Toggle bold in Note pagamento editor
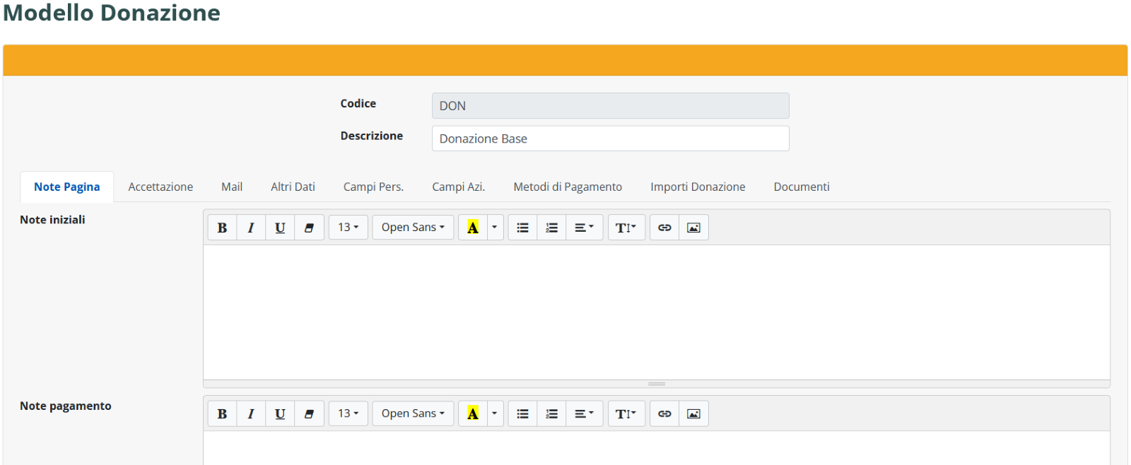The width and height of the screenshot is (1131, 465). 222,414
